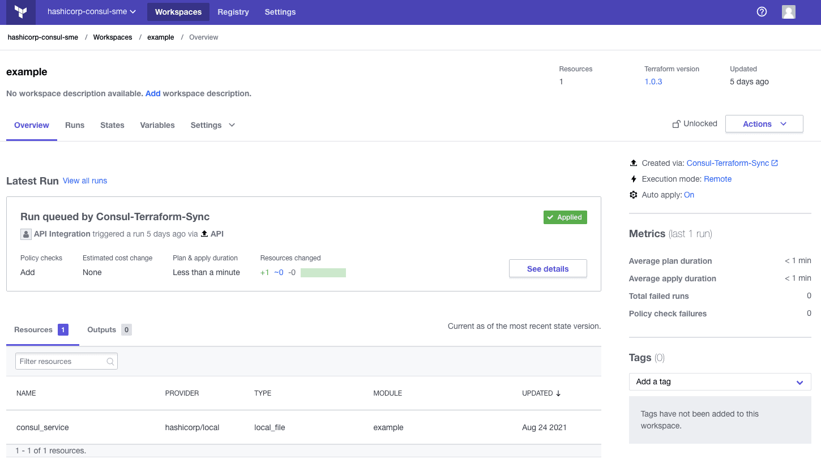The image size is (821, 459).
Task: Click the Filter resources input field
Action: (61, 362)
